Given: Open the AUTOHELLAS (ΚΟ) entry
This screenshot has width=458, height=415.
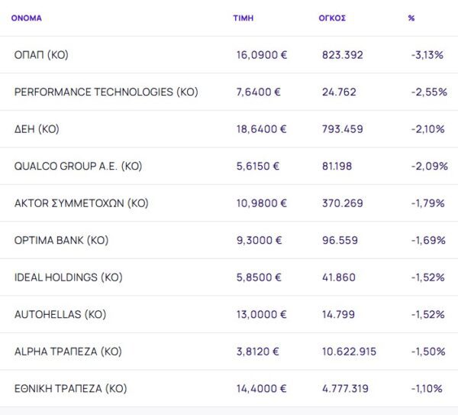Looking at the screenshot, I should coord(60,314).
